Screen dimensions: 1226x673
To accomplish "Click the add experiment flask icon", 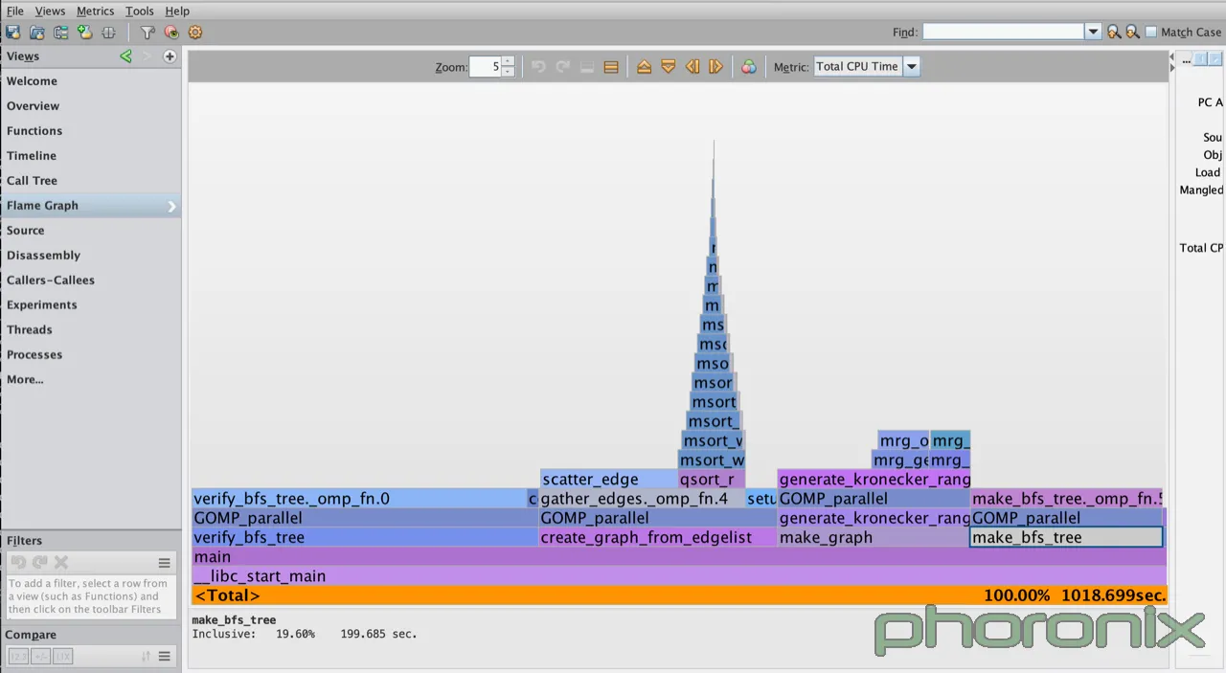I will pos(85,33).
